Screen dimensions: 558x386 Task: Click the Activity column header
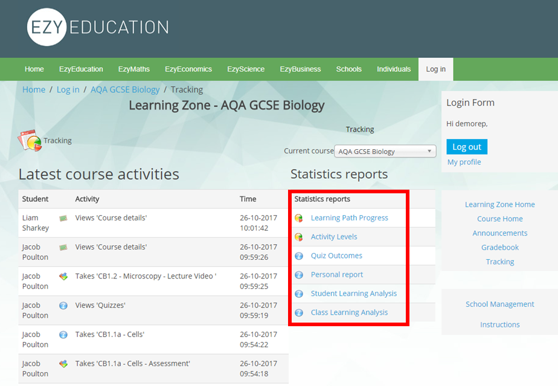pyautogui.click(x=87, y=199)
